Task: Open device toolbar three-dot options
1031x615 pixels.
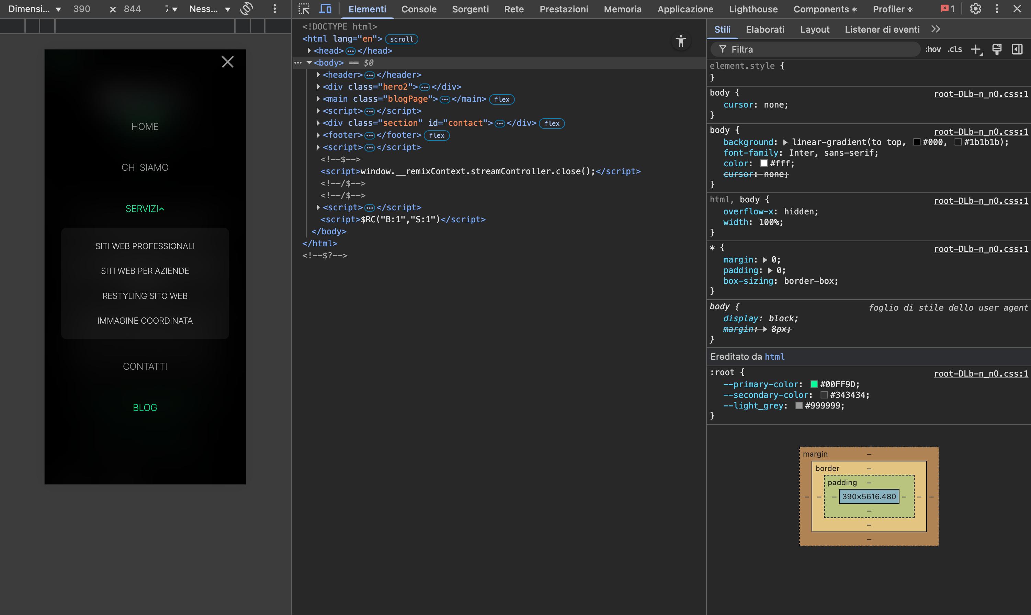Action: coord(274,9)
